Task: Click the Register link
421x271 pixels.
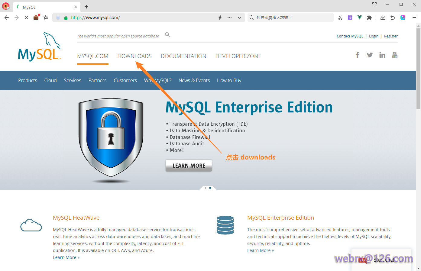Action: [x=391, y=36]
